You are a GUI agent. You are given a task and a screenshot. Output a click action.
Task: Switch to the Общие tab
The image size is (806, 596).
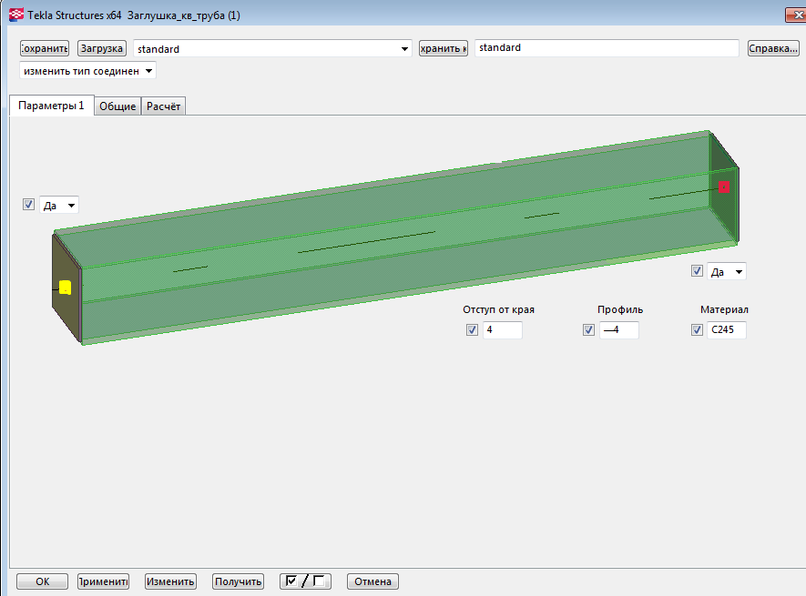(x=117, y=106)
